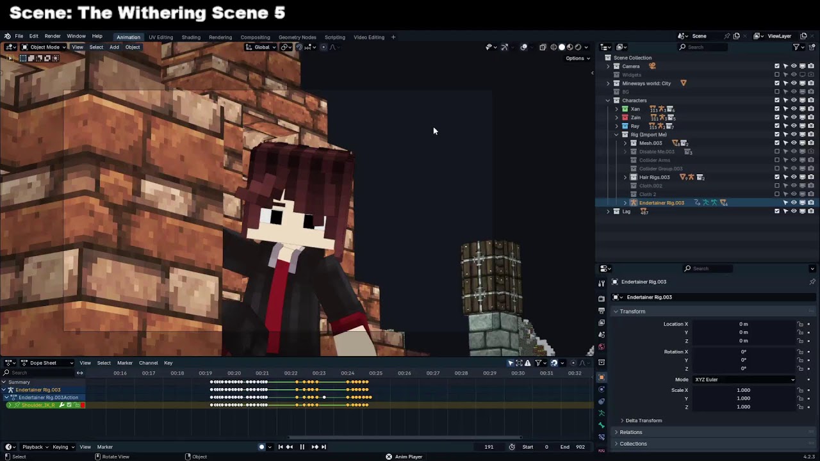Open the scene browse icon beside Scene
This screenshot has width=820, height=461.
(683, 36)
